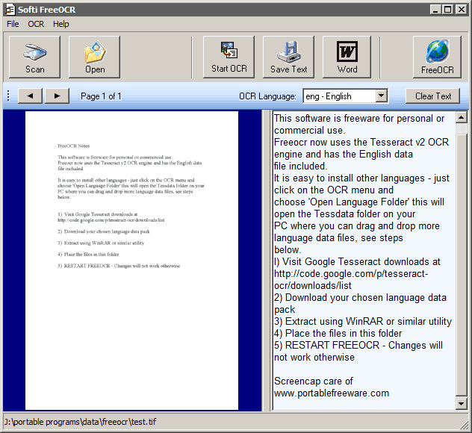Export OCR text to Word

click(x=347, y=57)
